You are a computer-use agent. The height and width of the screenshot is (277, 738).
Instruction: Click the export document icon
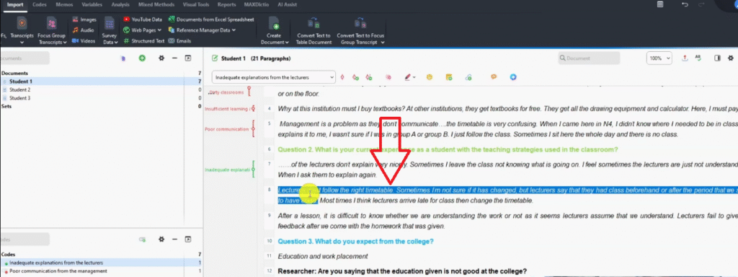[x=685, y=58]
